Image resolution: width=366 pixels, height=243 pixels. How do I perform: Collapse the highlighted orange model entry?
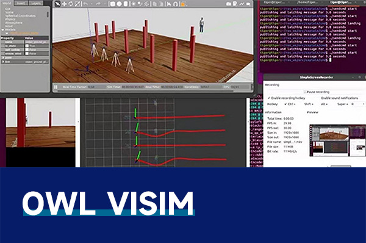tap(7, 34)
